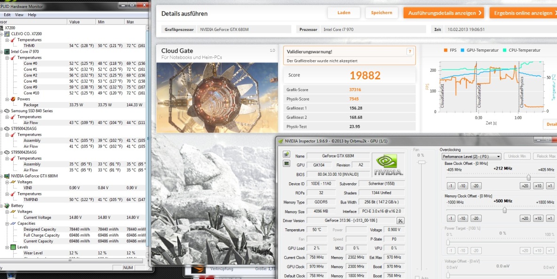Viewport: 557px width, 279px height.
Task: Click the Voltages icon under Battery
Action: [x=14, y=212]
